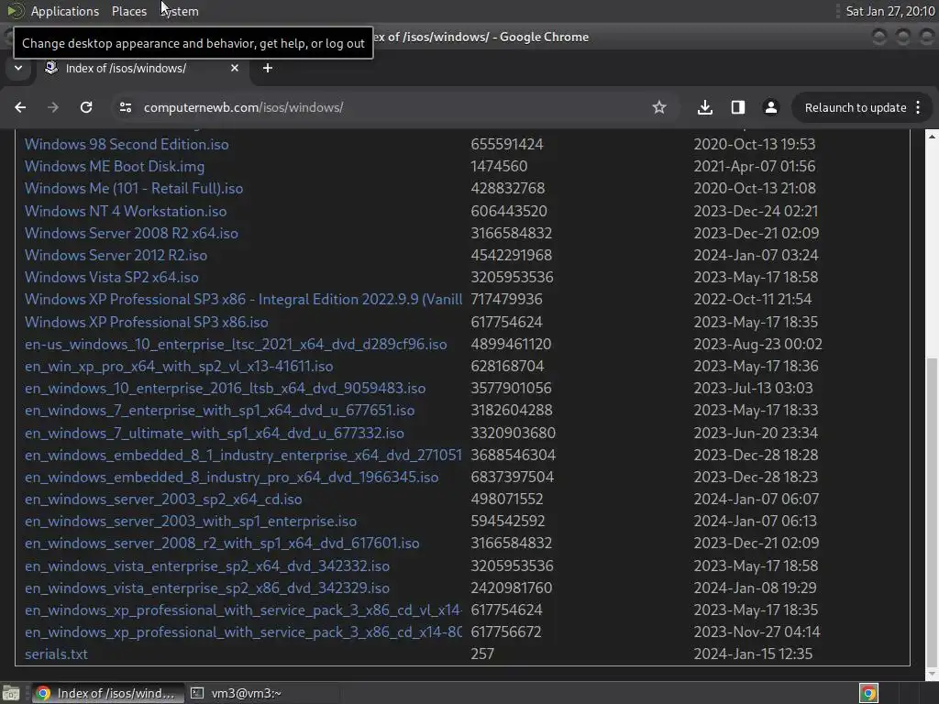Image resolution: width=939 pixels, height=704 pixels.
Task: Open en_windows_7_enterprise_with_sp1 iso link
Action: (x=219, y=411)
